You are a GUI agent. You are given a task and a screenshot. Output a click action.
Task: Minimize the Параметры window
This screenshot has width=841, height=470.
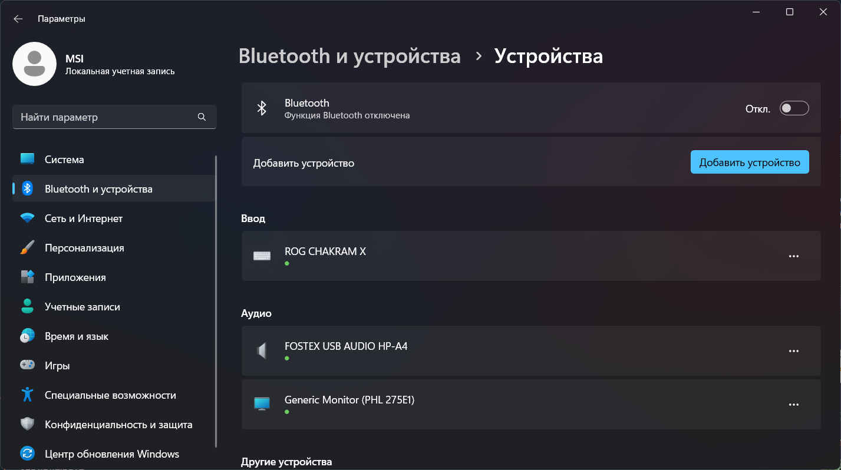click(756, 12)
